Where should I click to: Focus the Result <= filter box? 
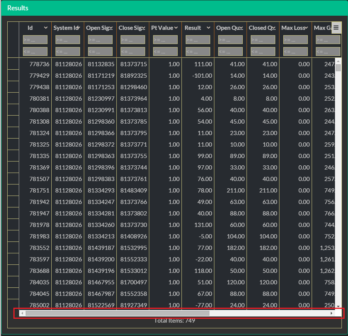(x=198, y=51)
